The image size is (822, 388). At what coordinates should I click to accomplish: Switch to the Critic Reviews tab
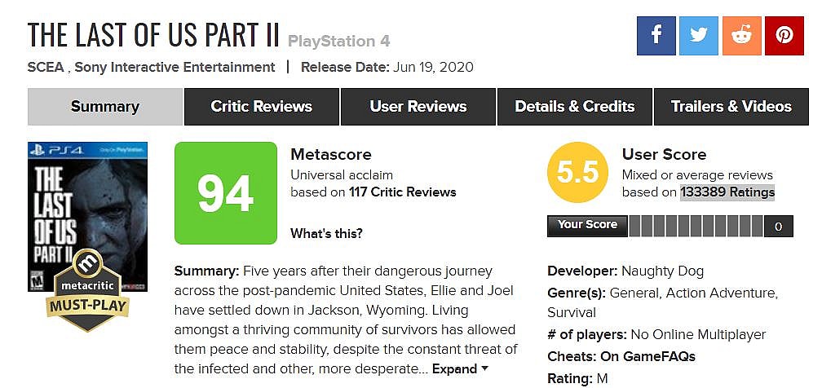tap(261, 107)
